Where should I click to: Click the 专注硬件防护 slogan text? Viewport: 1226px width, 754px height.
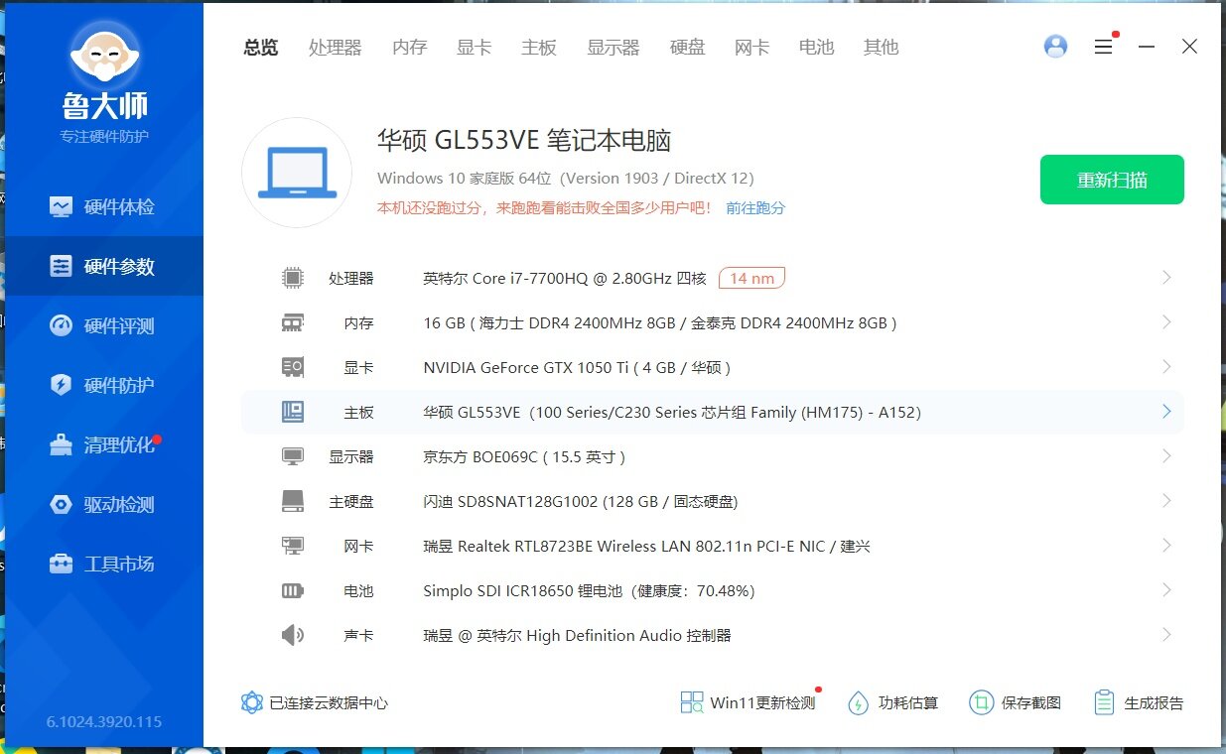(104, 136)
